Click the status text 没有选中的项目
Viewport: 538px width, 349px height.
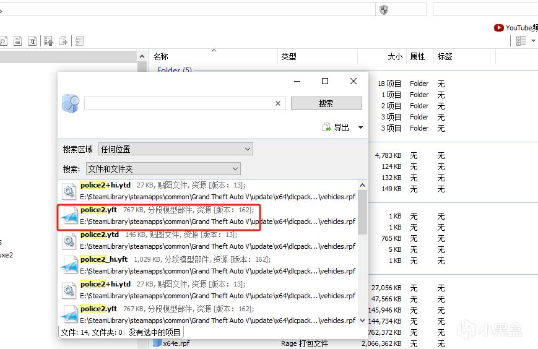tap(154, 332)
